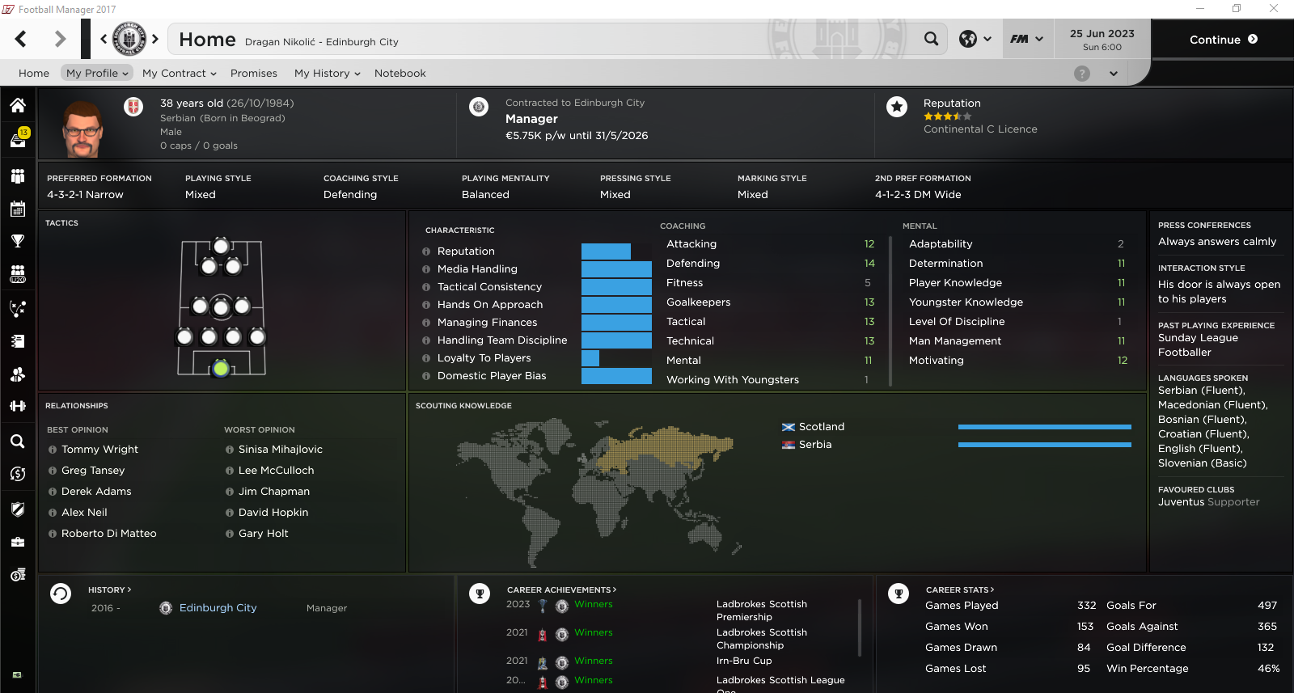The height and width of the screenshot is (693, 1294).
Task: Expand My Contract menu
Action: point(180,73)
